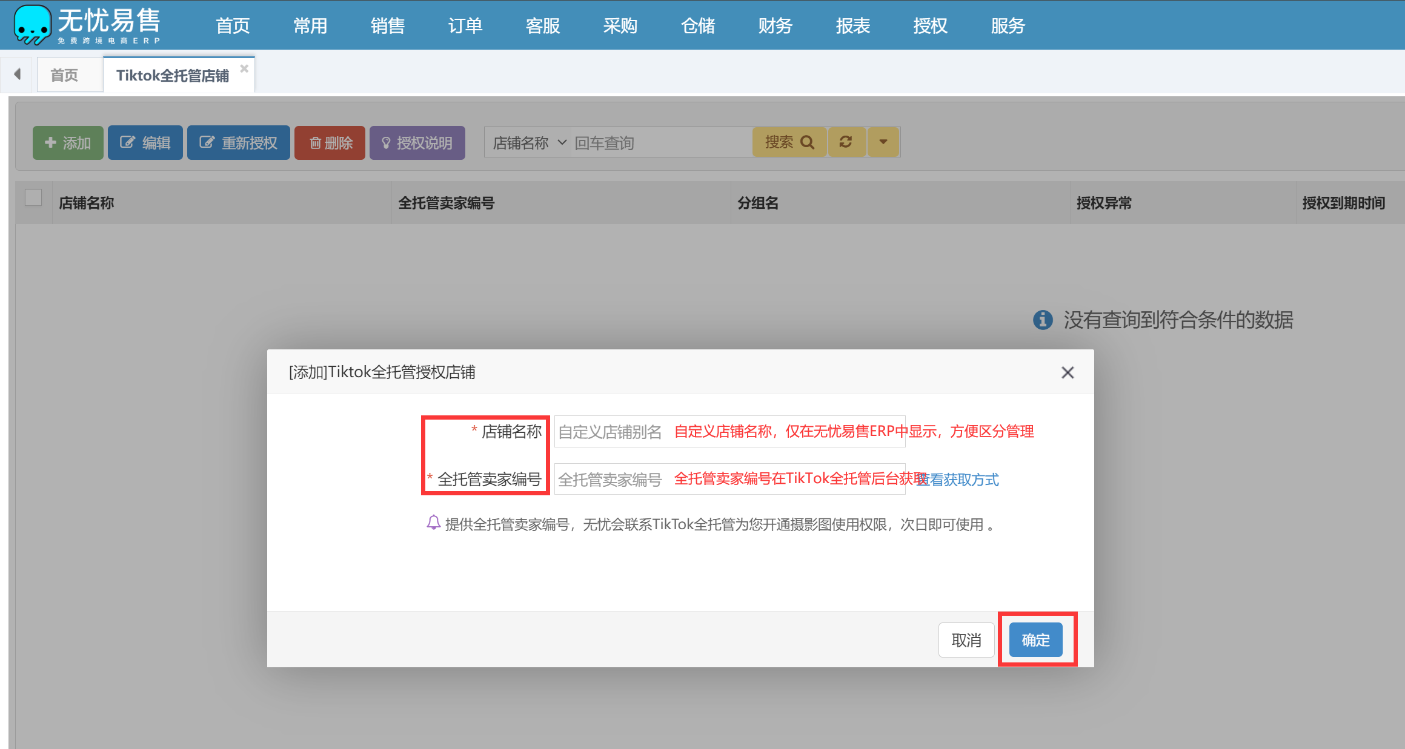Open the 报表 menu

pos(853,25)
